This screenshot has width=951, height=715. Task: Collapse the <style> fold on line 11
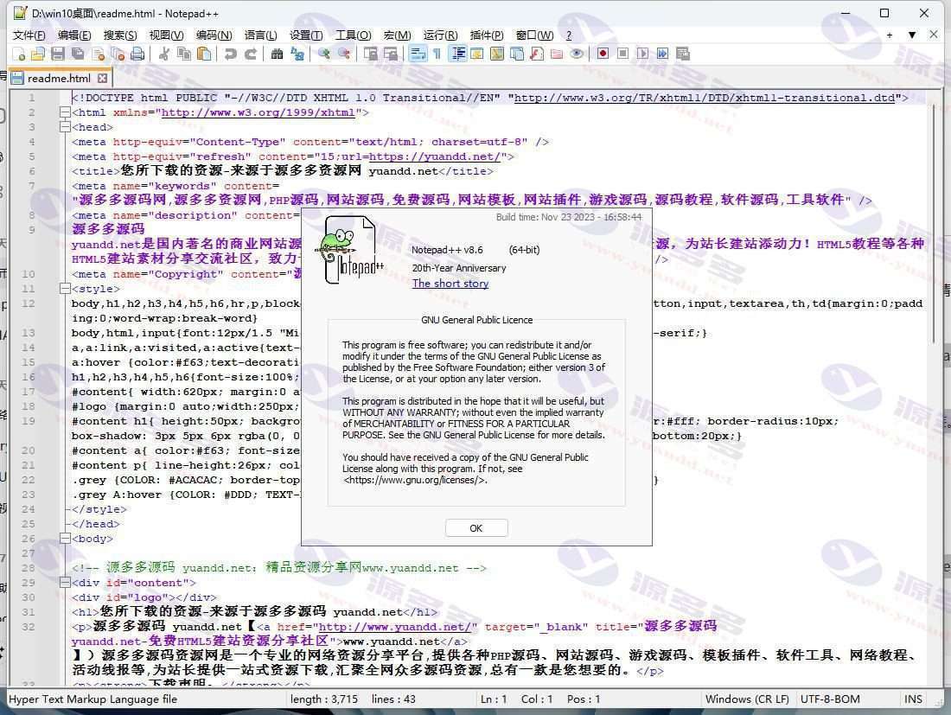(x=64, y=289)
